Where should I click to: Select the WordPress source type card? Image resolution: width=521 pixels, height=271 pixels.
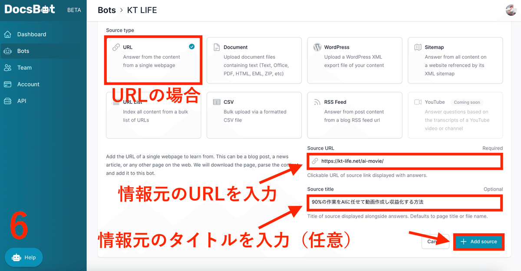tap(355, 60)
